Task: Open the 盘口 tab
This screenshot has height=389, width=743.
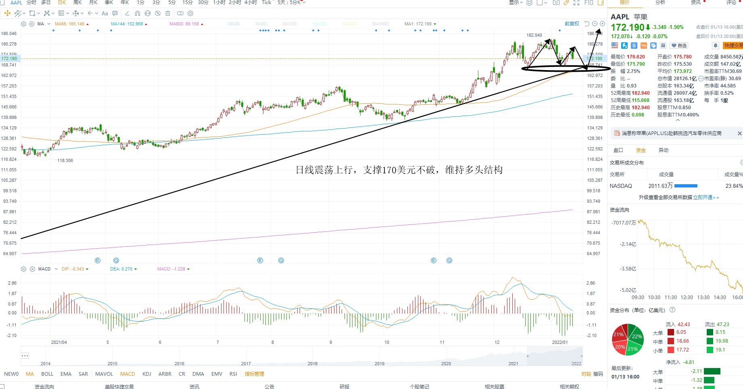Action: point(618,150)
